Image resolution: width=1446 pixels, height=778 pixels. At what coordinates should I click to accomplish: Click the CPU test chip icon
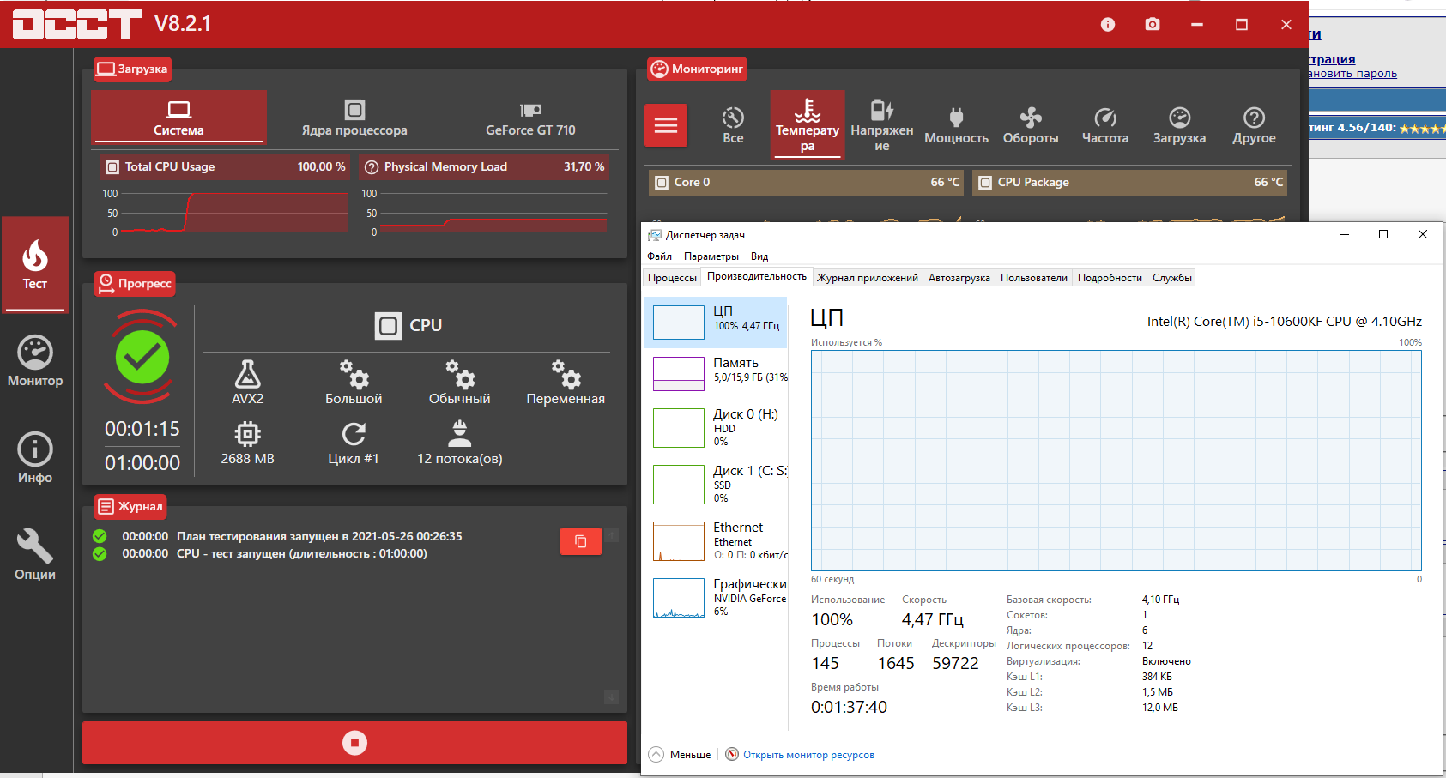pos(388,326)
